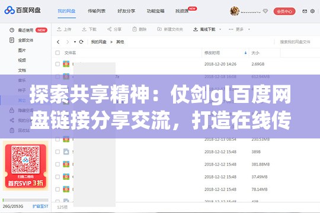Sort by the 修改时间 column header
320x213 pixels.
(x=212, y=53)
